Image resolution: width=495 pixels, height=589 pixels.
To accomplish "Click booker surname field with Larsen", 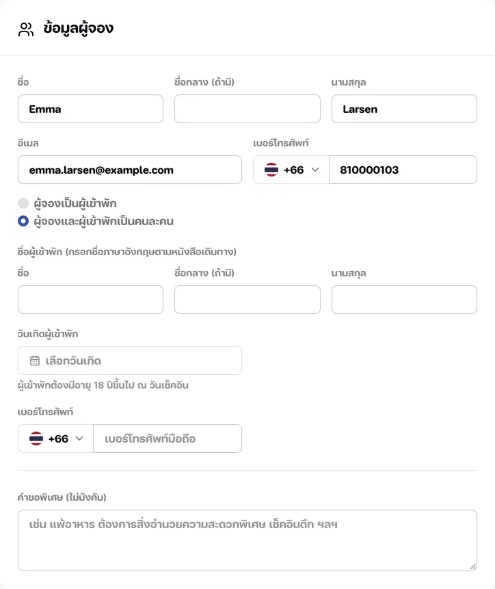I will [404, 109].
